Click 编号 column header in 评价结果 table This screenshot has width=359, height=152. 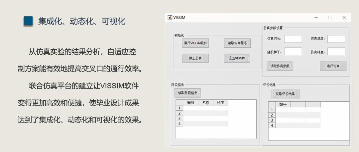tap(283, 104)
